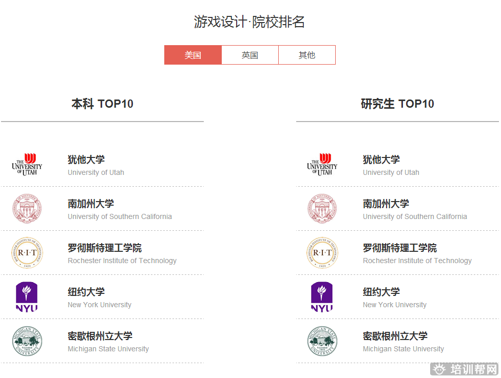Screen dimensions: 501x378
Task: Switch to the 英国 tab
Action: (250, 55)
